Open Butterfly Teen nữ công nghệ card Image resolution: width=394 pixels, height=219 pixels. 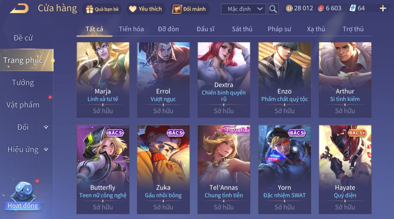tap(103, 169)
